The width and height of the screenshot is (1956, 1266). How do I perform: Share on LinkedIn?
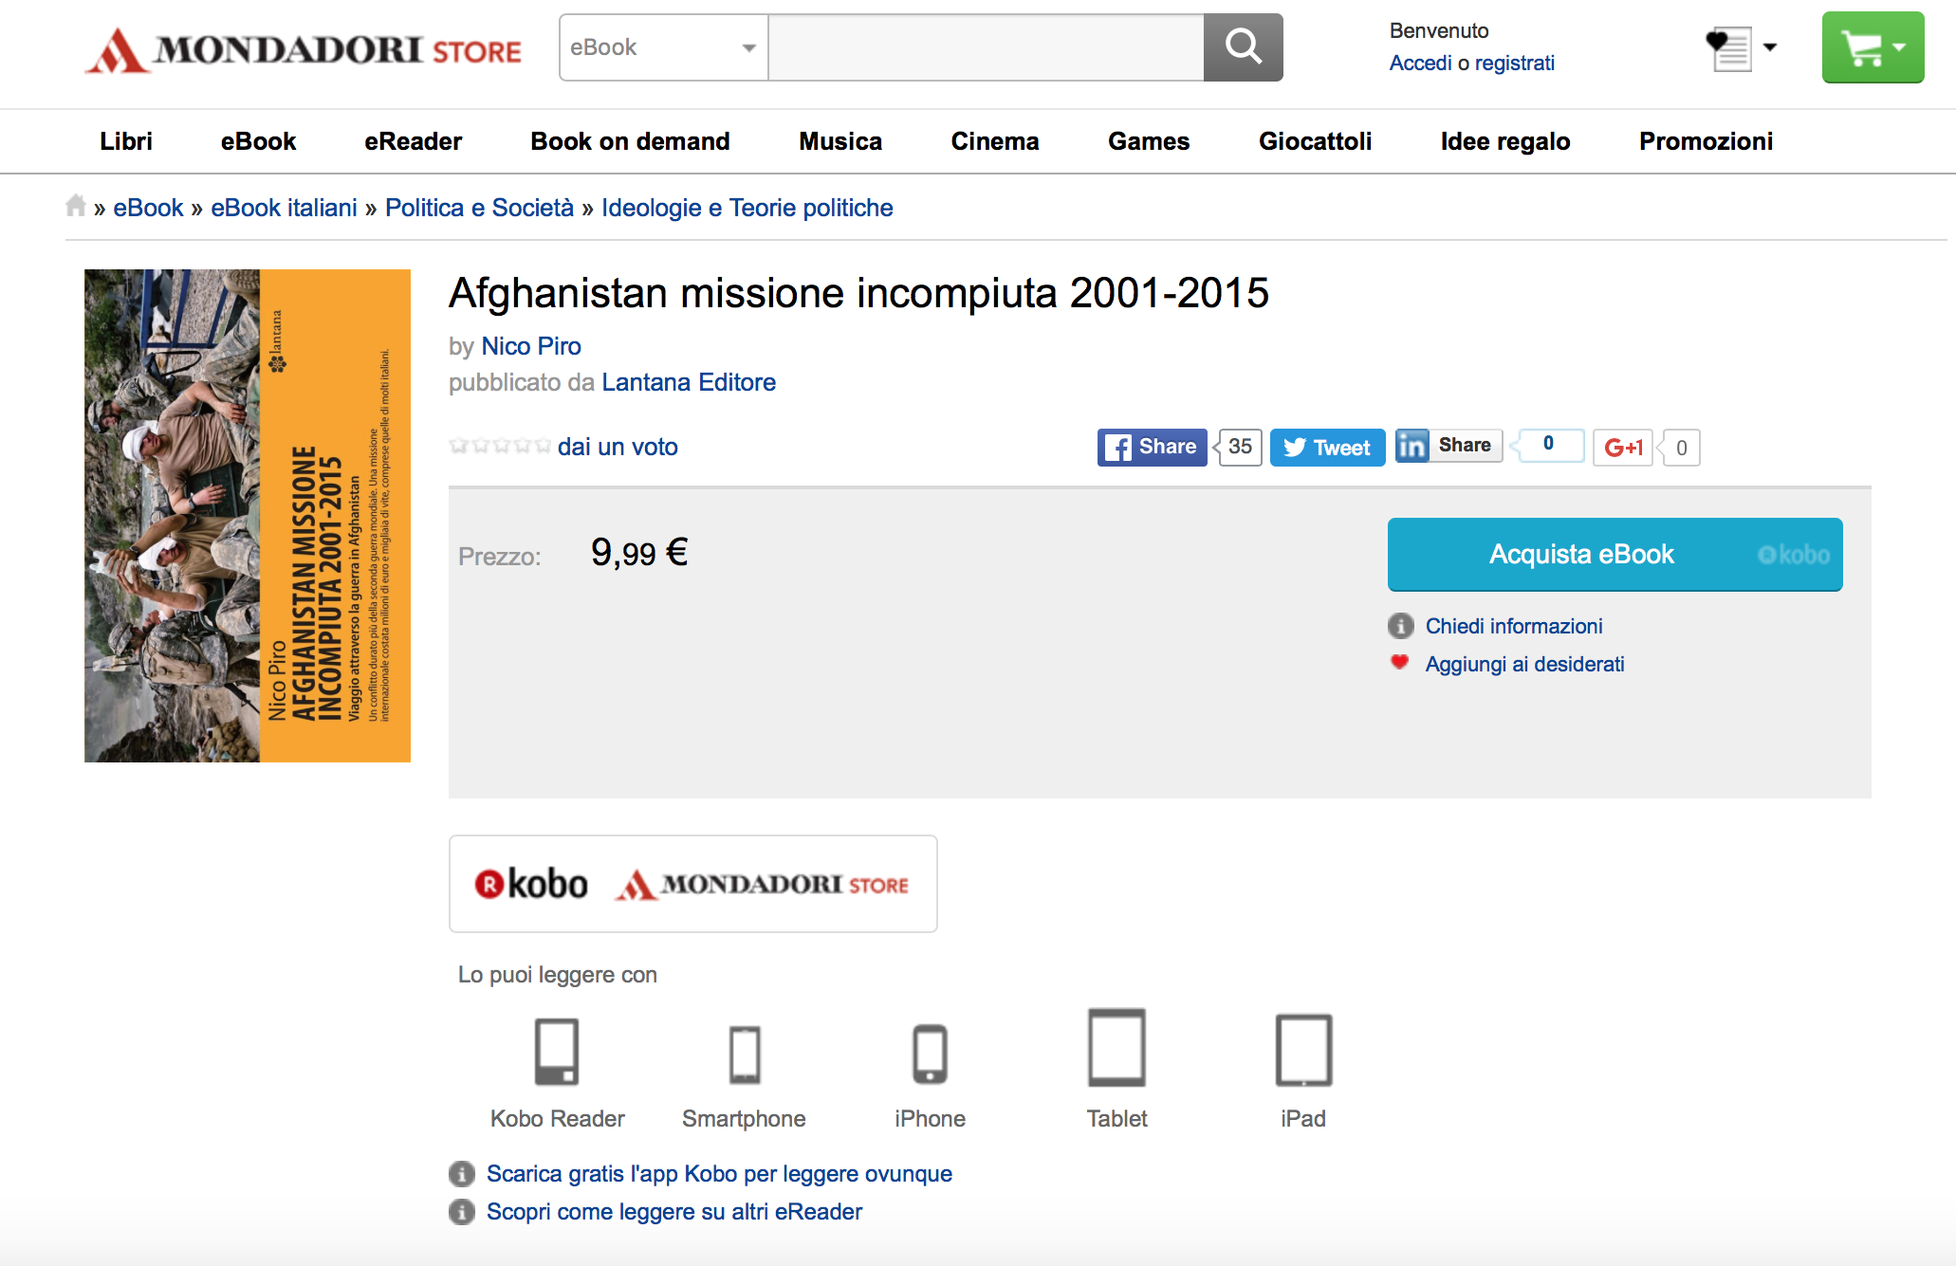[x=1449, y=446]
